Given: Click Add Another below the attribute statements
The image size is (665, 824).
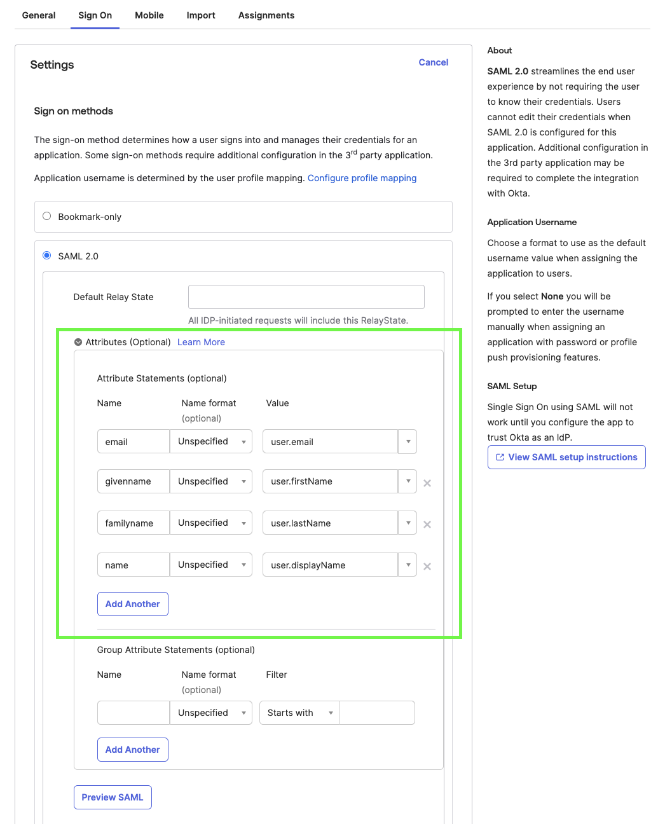Looking at the screenshot, I should pos(132,604).
